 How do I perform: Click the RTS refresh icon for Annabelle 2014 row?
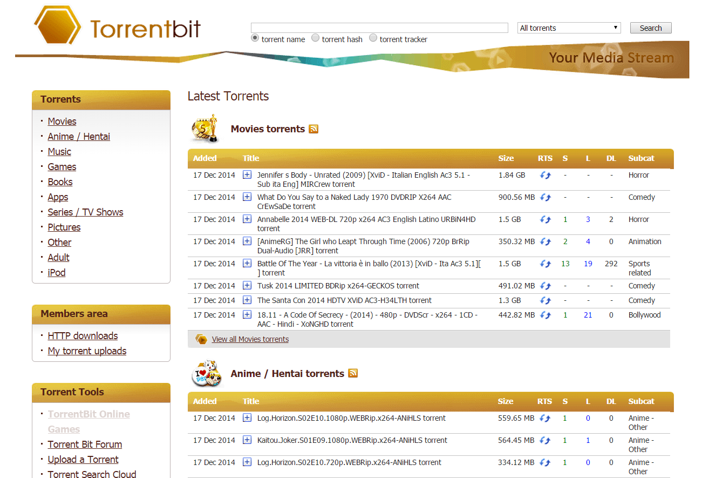click(x=546, y=220)
